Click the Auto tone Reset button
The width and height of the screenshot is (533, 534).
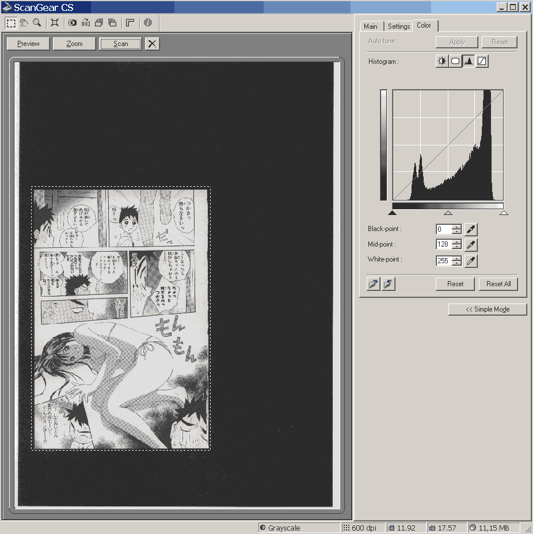500,42
